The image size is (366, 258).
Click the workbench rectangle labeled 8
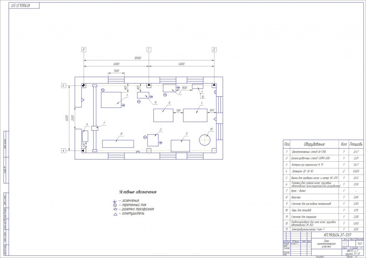163,115
